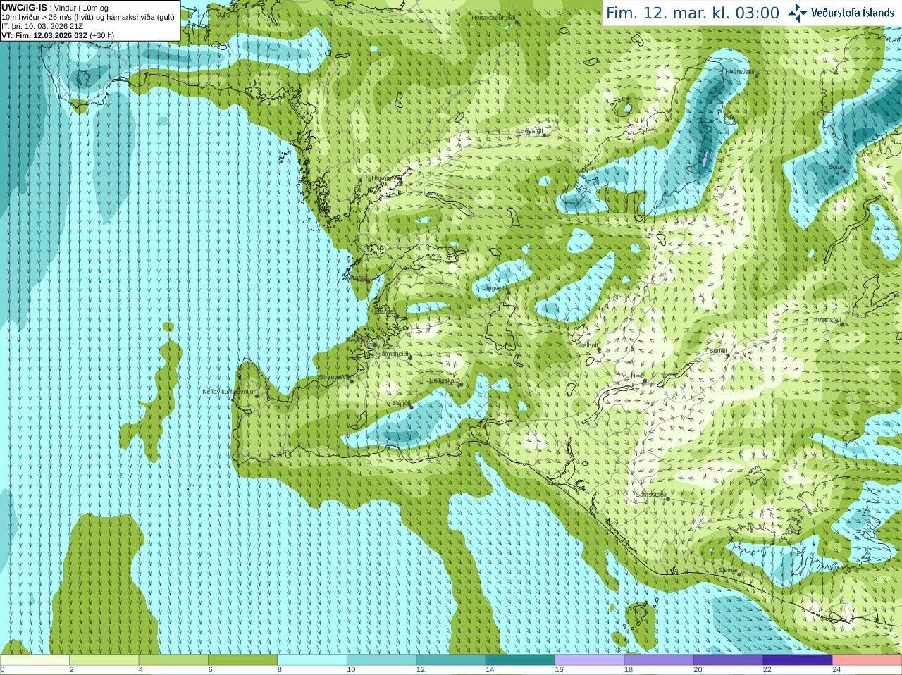Click the Hellisskarð station label

point(445,381)
